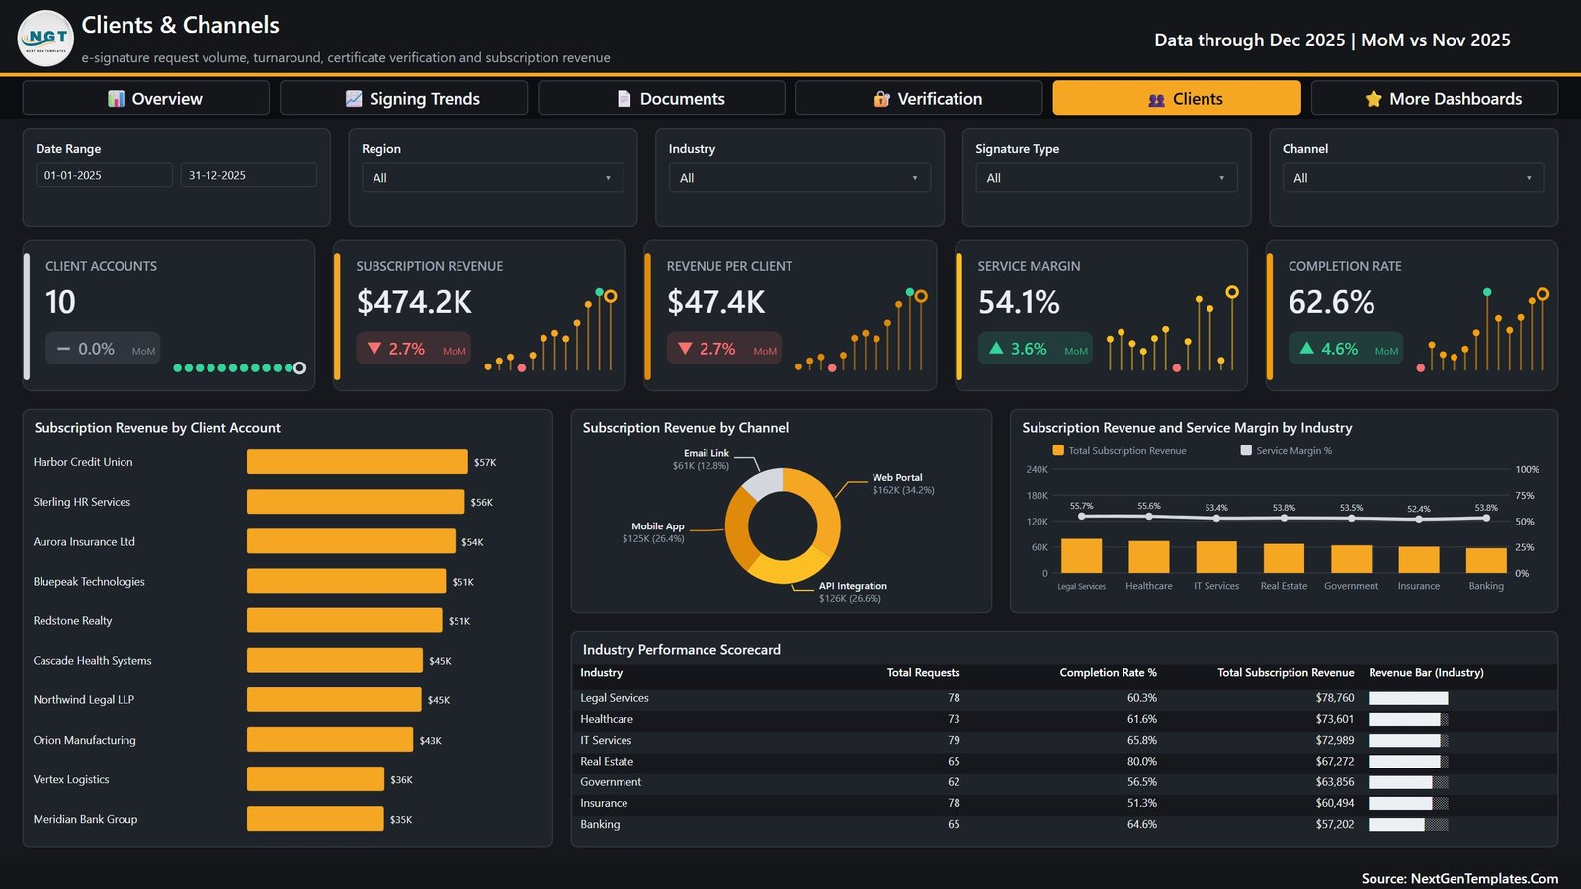Sort by Industry column header

click(x=601, y=673)
